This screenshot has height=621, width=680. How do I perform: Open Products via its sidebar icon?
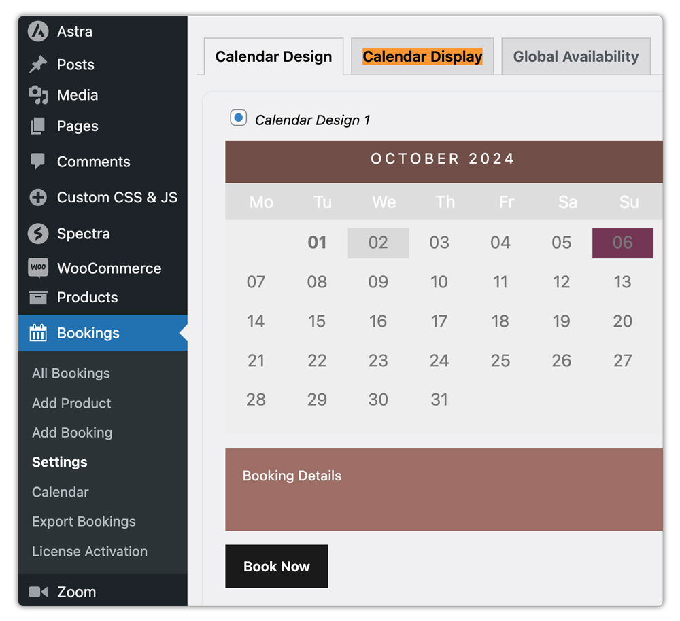click(x=38, y=297)
